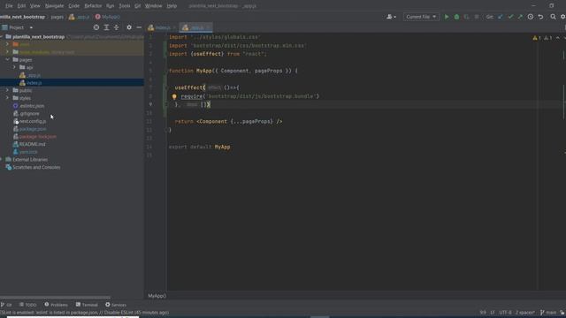
Task: Open user account icon in toolbar
Action: pyautogui.click(x=391, y=17)
